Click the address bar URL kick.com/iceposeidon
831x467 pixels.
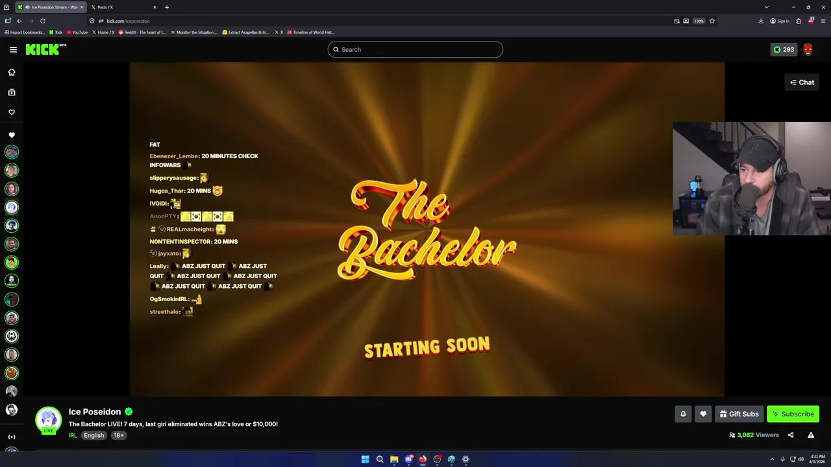point(128,21)
